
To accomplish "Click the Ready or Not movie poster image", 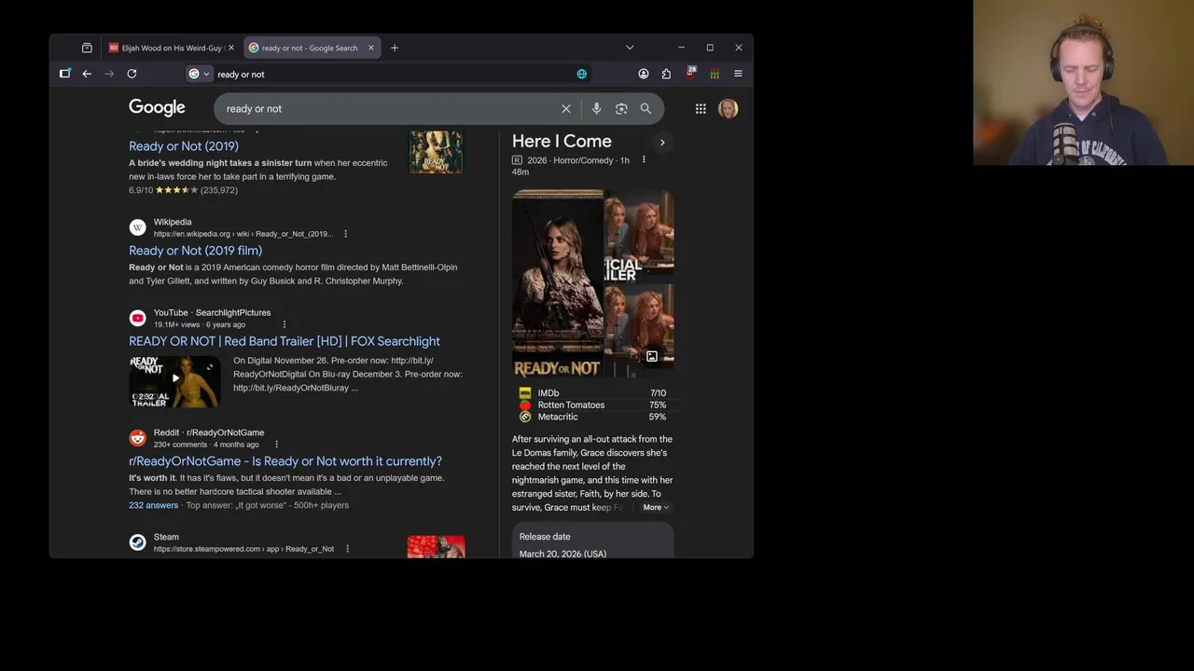I will click(557, 283).
